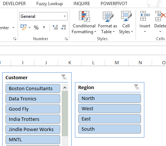The height and width of the screenshot is (146, 166).
Task: Open Format as Table gallery
Action: click(x=108, y=23)
